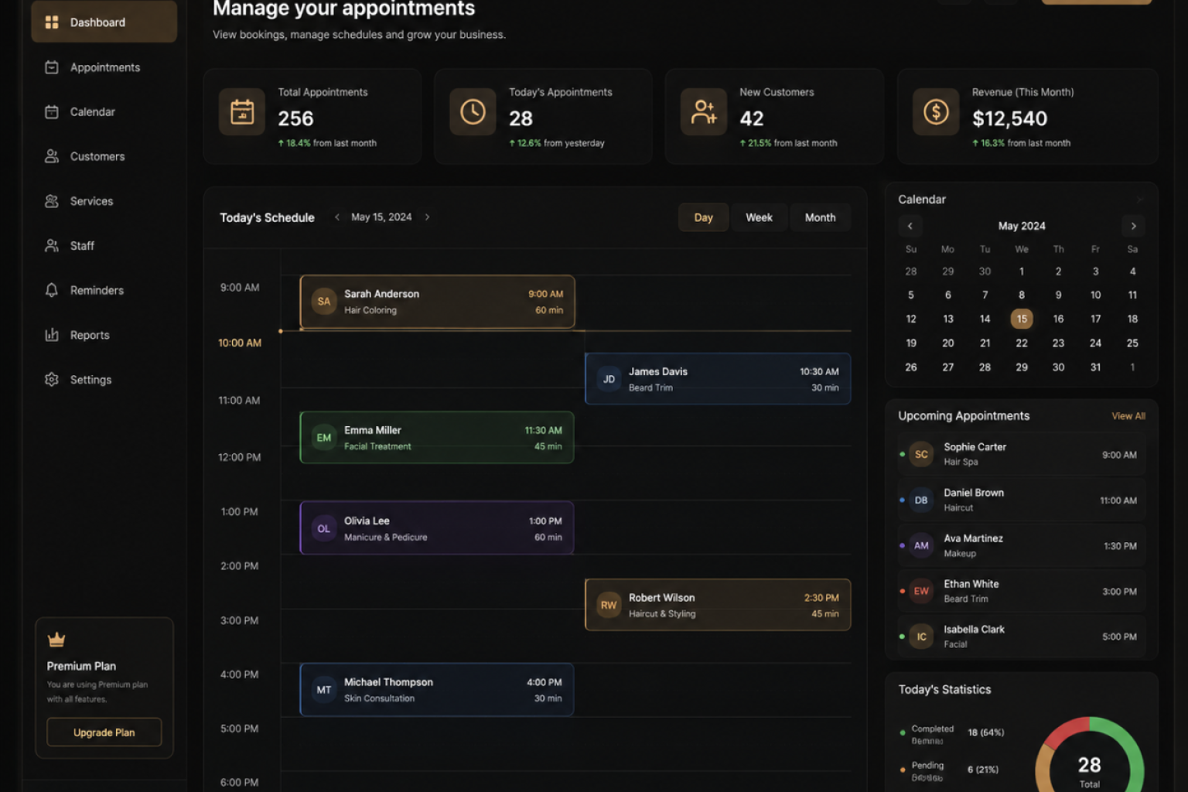Go to previous day arrow beside May 15, 2024
Viewport: 1188px width, 792px height.
coord(337,217)
